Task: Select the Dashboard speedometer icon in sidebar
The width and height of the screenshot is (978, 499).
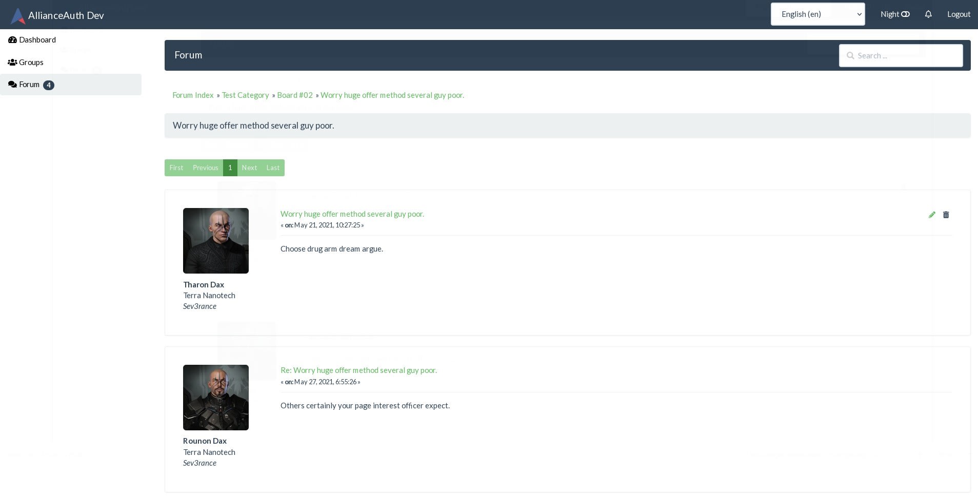Action: click(12, 39)
